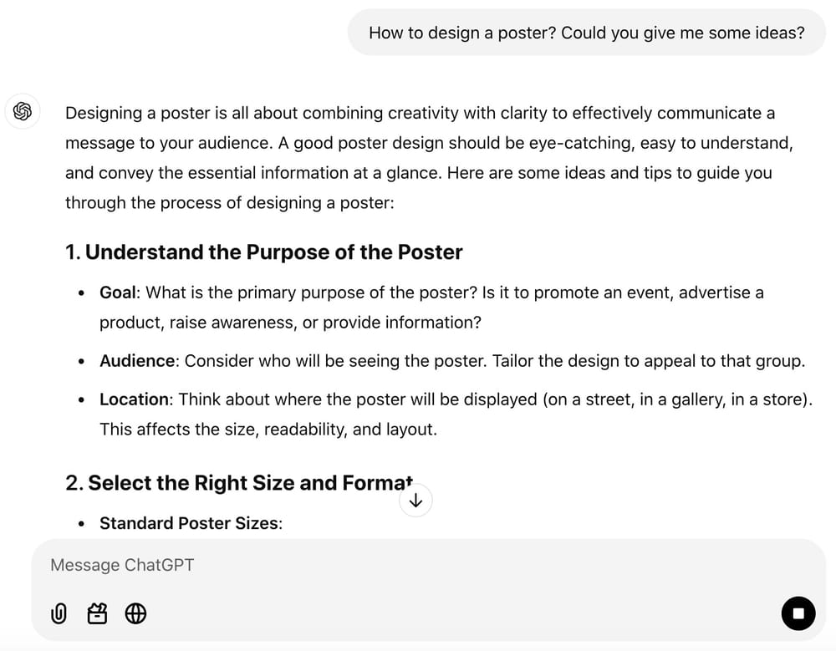Click the number '2.' before the second heading
Image resolution: width=836 pixels, height=651 pixels.
click(74, 482)
